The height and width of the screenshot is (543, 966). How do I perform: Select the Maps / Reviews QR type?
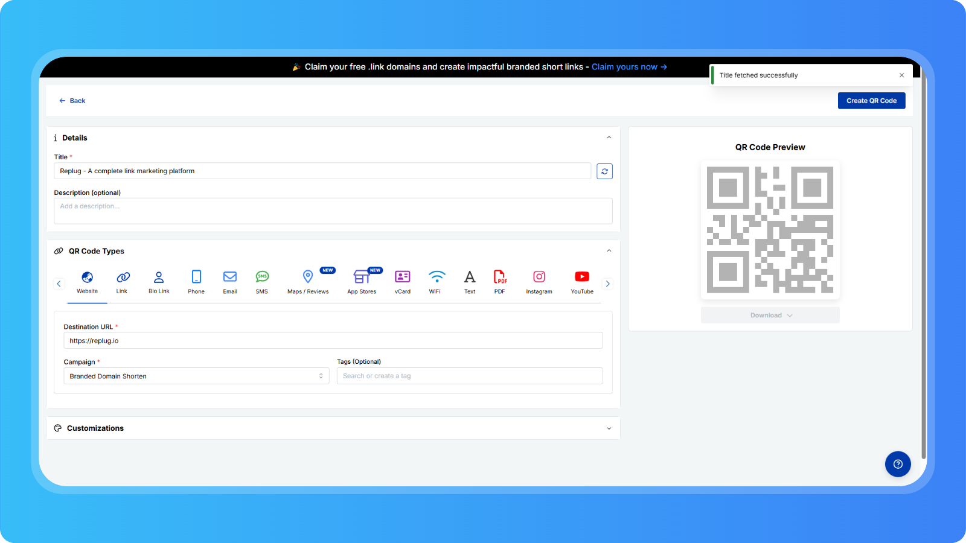tap(308, 282)
